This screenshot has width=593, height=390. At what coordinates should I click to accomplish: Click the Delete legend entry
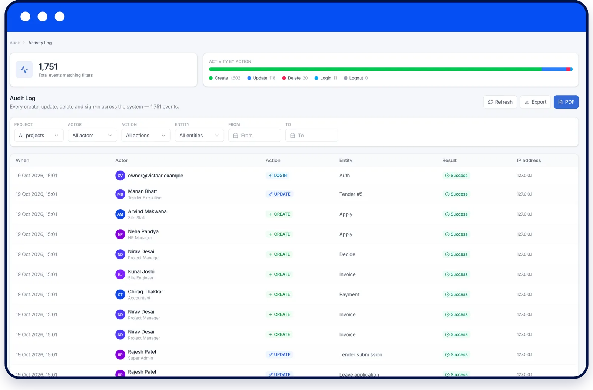[295, 78]
